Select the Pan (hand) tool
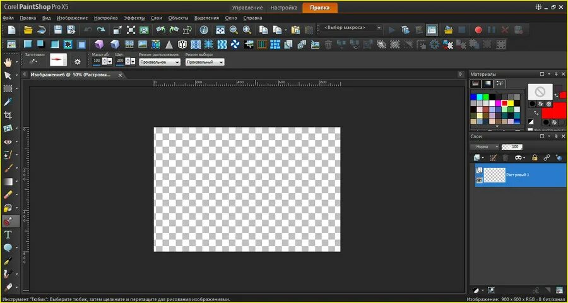Image resolution: width=568 pixels, height=303 pixels. [8, 62]
